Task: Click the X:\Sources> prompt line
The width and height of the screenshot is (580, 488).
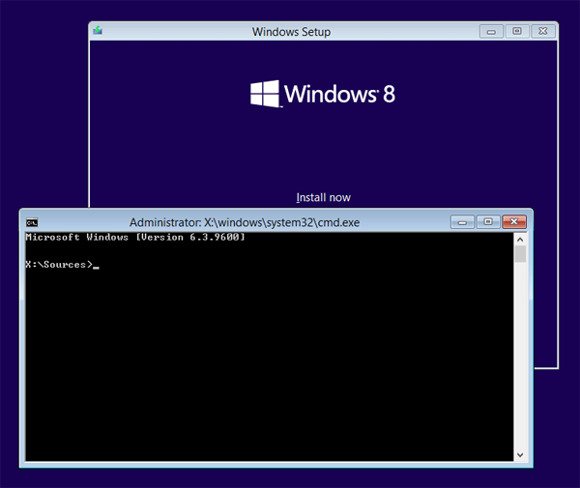Action: point(60,264)
